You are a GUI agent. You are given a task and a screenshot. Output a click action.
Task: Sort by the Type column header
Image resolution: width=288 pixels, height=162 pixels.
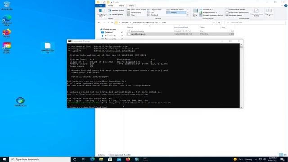click(x=210, y=27)
